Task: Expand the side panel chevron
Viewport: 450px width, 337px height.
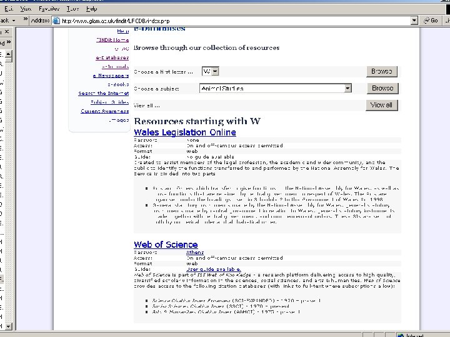Action: click(x=9, y=42)
